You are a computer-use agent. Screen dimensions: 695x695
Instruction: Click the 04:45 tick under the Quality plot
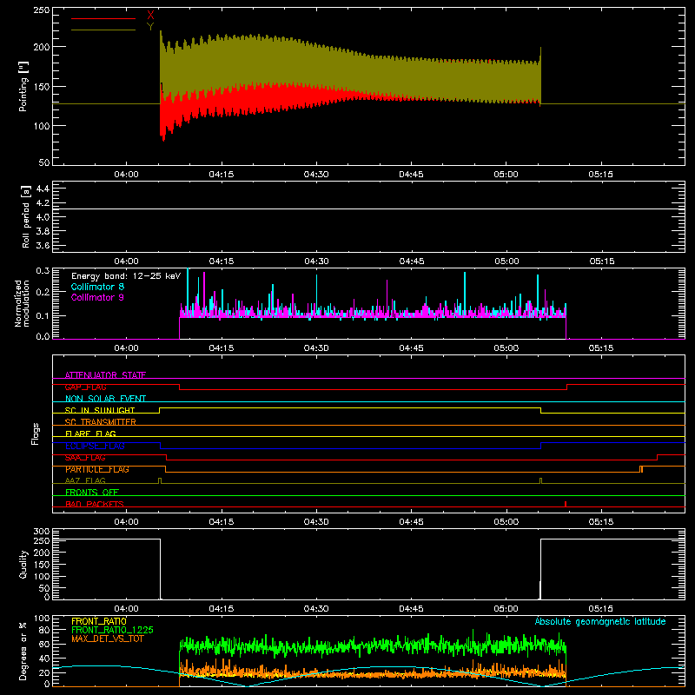[x=411, y=609]
